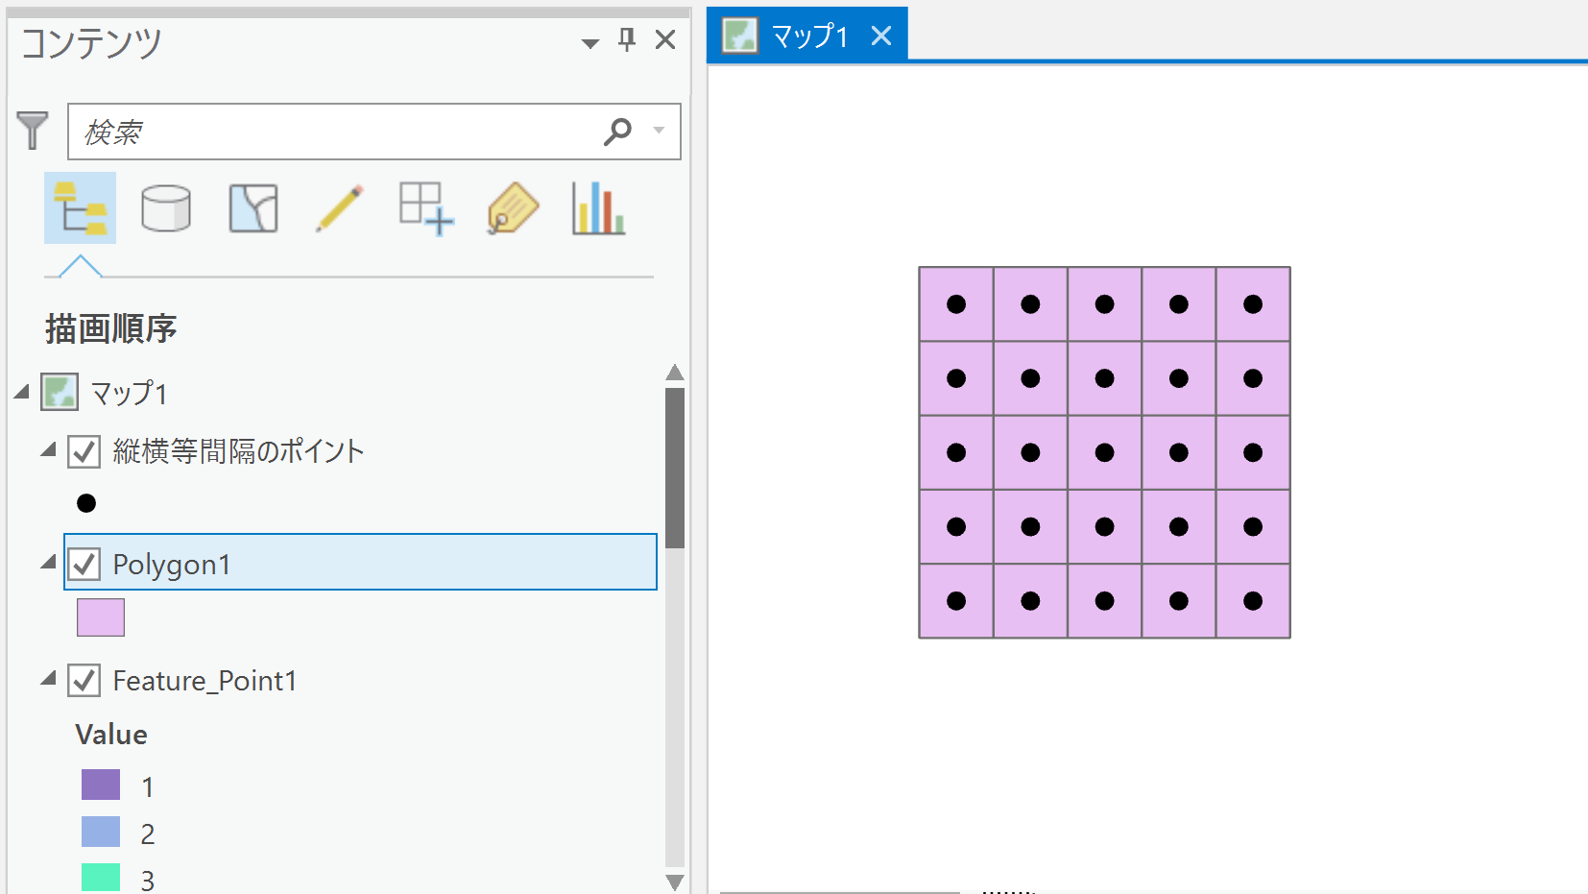Click the 描画順序 heading
The image size is (1588, 894).
pyautogui.click(x=110, y=328)
